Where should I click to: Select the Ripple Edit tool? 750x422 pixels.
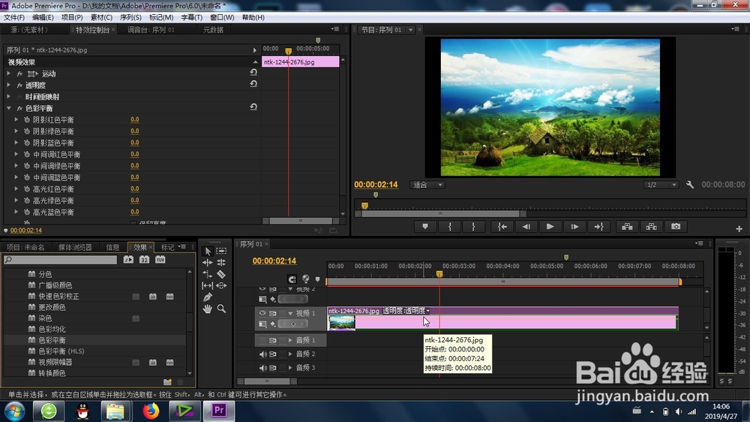click(x=208, y=263)
